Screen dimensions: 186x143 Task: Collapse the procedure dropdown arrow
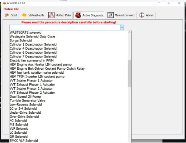pos(122,28)
